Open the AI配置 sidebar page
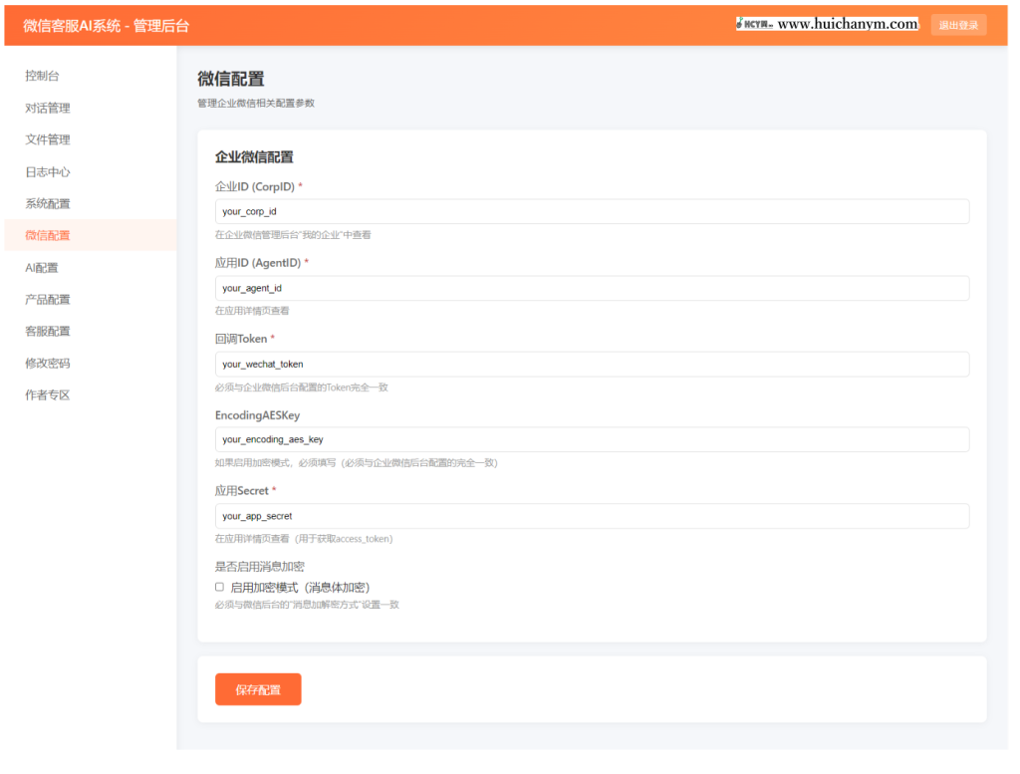The width and height of the screenshot is (1020, 774). coord(42,267)
